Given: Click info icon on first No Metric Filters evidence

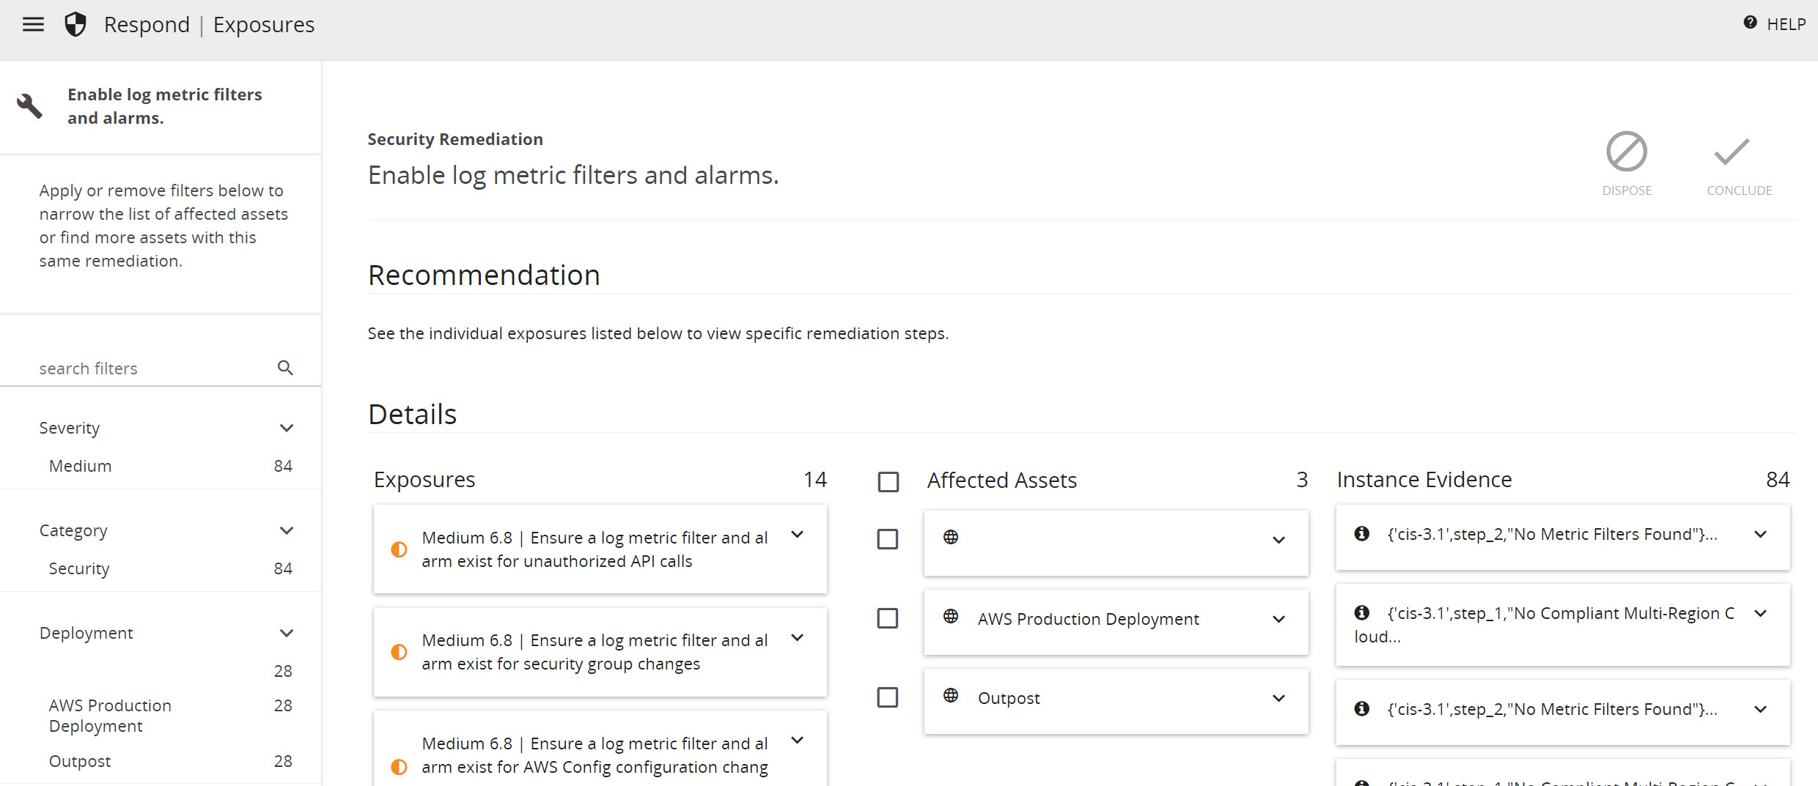Looking at the screenshot, I should tap(1362, 533).
